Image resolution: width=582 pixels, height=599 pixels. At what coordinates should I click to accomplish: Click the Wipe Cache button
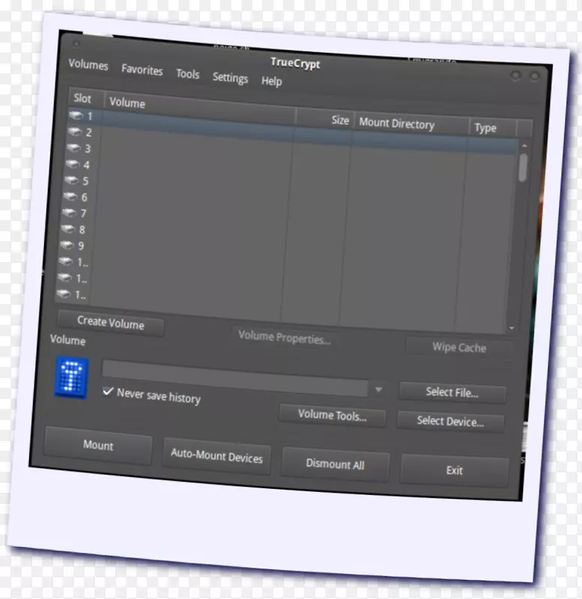(459, 347)
